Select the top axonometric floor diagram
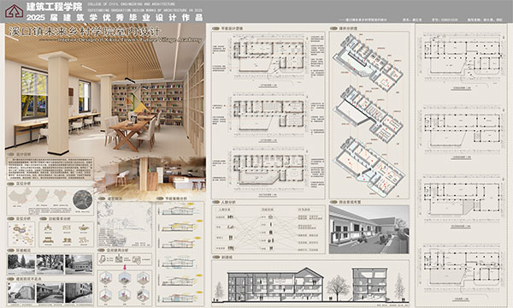Screen dimensions: 513x308 click(368, 62)
